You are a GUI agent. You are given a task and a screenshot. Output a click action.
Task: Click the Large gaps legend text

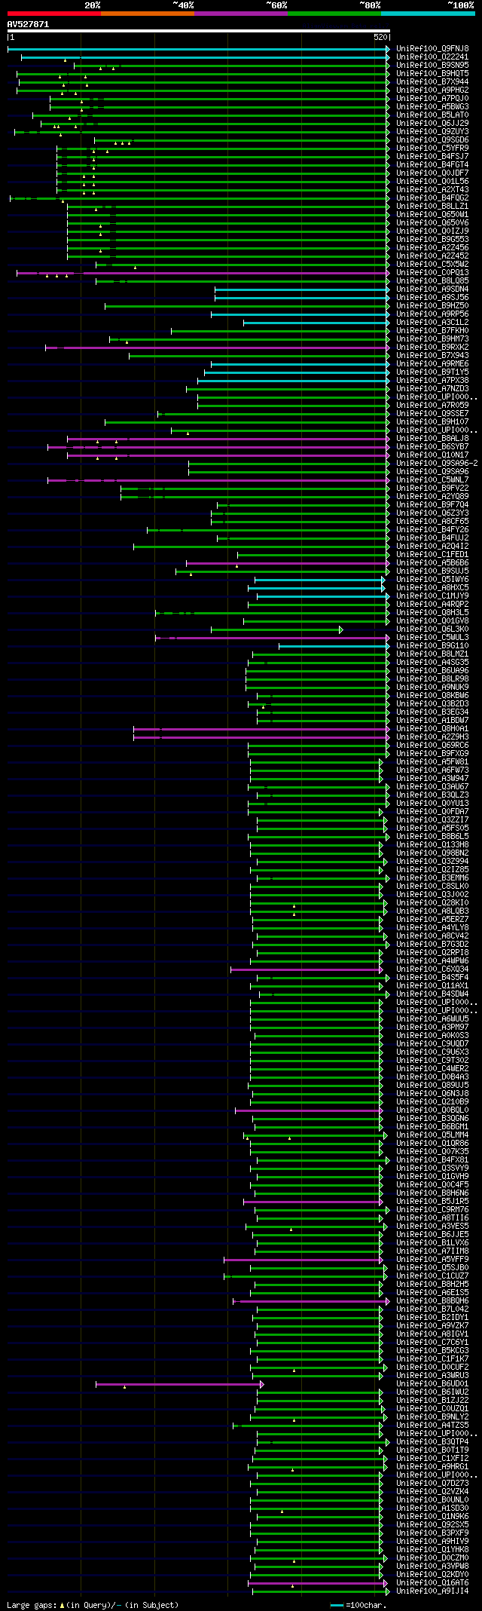click(93, 1604)
